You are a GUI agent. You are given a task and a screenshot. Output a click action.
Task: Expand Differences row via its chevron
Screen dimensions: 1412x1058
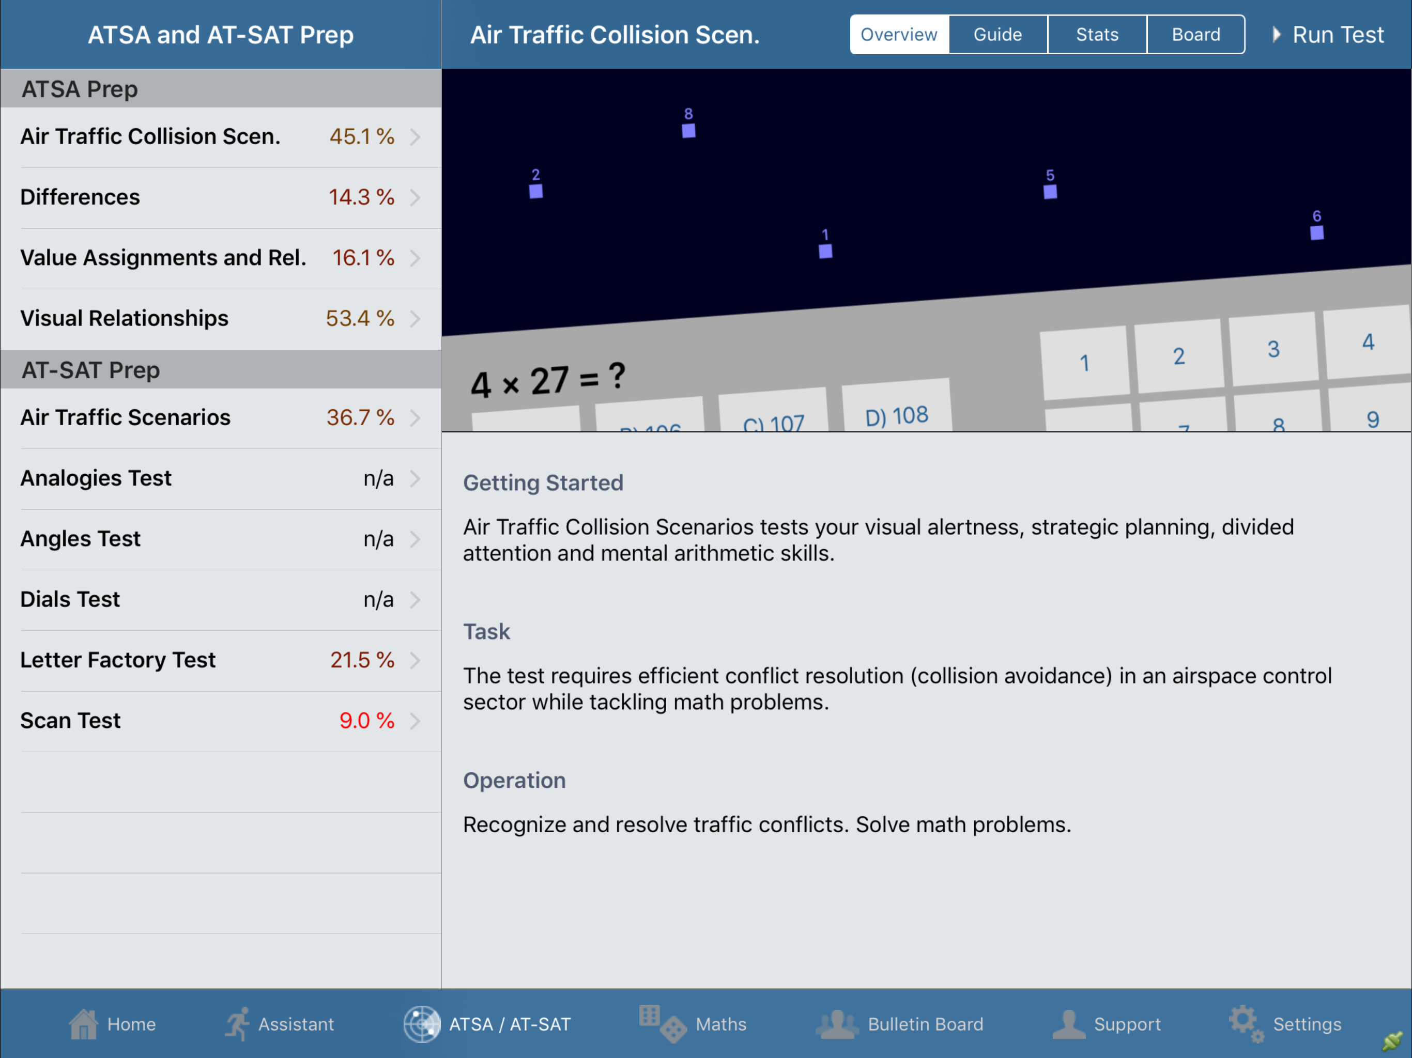[416, 197]
